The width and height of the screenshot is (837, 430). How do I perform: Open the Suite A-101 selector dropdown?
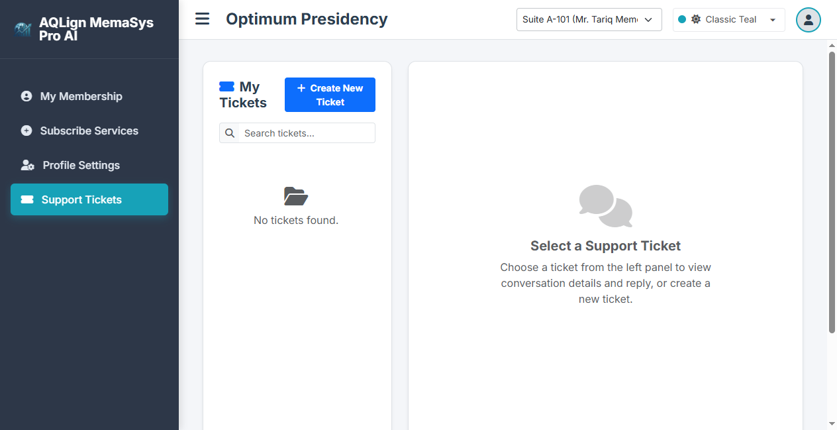point(589,19)
